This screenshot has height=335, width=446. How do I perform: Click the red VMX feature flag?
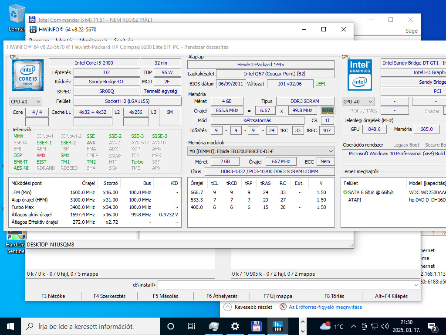pos(41,156)
